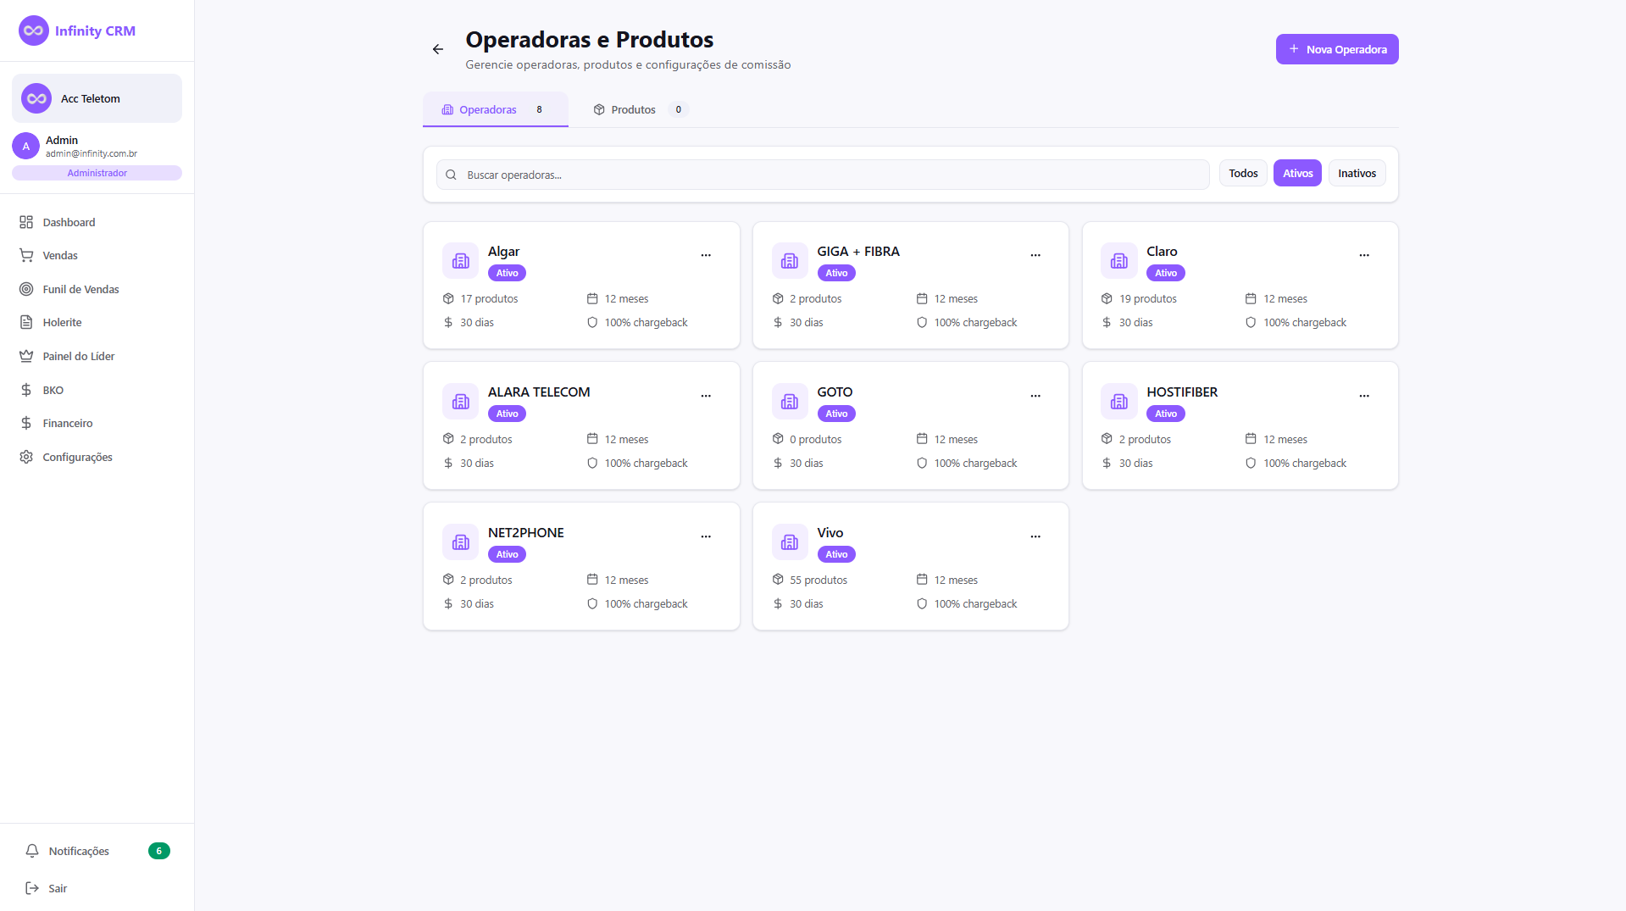This screenshot has width=1626, height=911.
Task: Open Painel do Líder in sidebar
Action: click(78, 356)
